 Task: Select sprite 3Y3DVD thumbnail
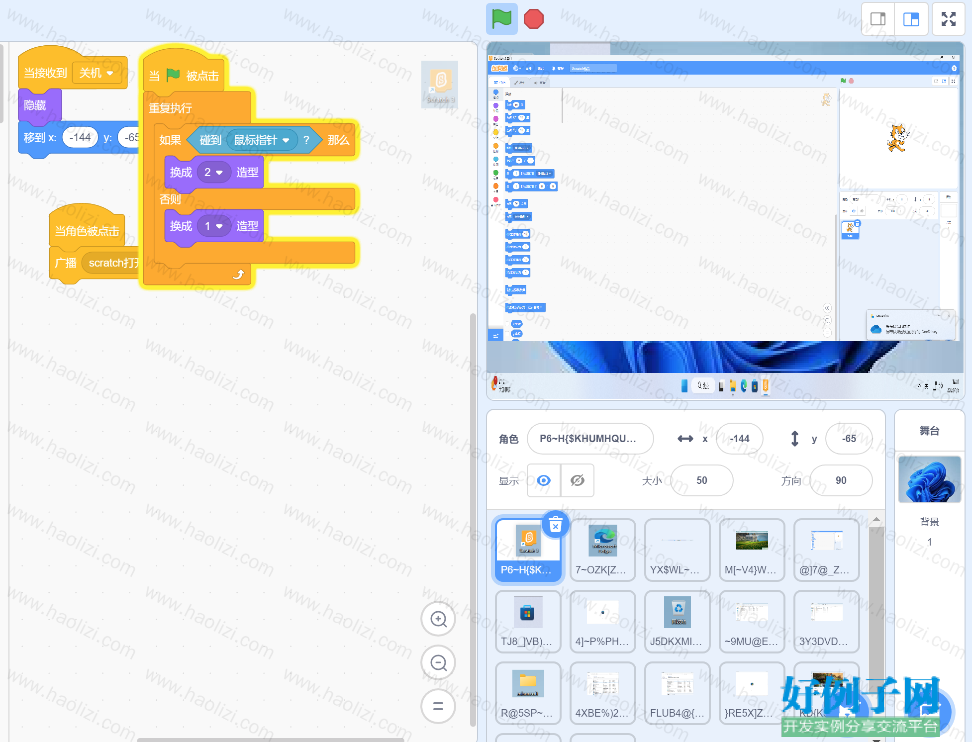[x=827, y=622]
